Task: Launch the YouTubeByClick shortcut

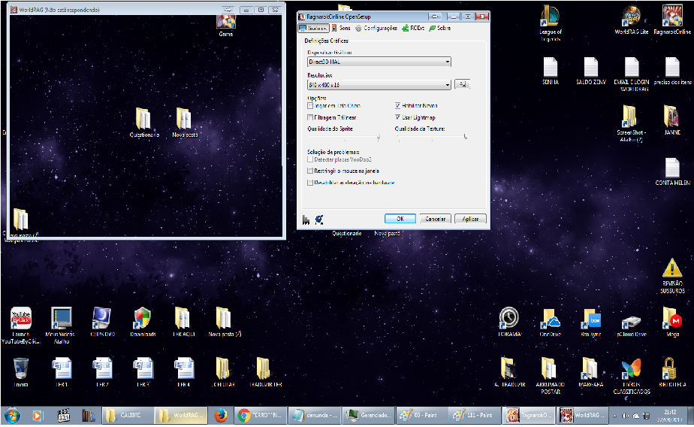Action: pyautogui.click(x=21, y=325)
